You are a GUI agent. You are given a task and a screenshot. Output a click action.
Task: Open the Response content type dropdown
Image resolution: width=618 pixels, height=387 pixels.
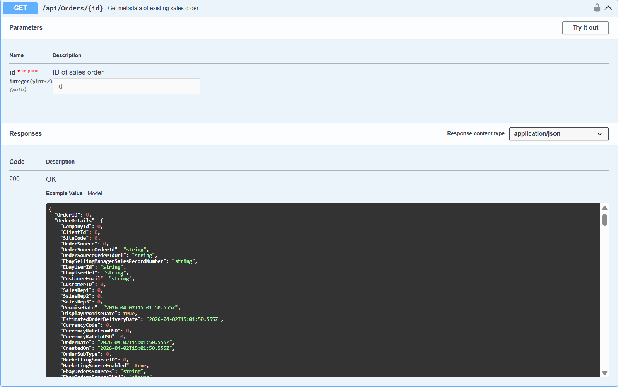pyautogui.click(x=558, y=134)
